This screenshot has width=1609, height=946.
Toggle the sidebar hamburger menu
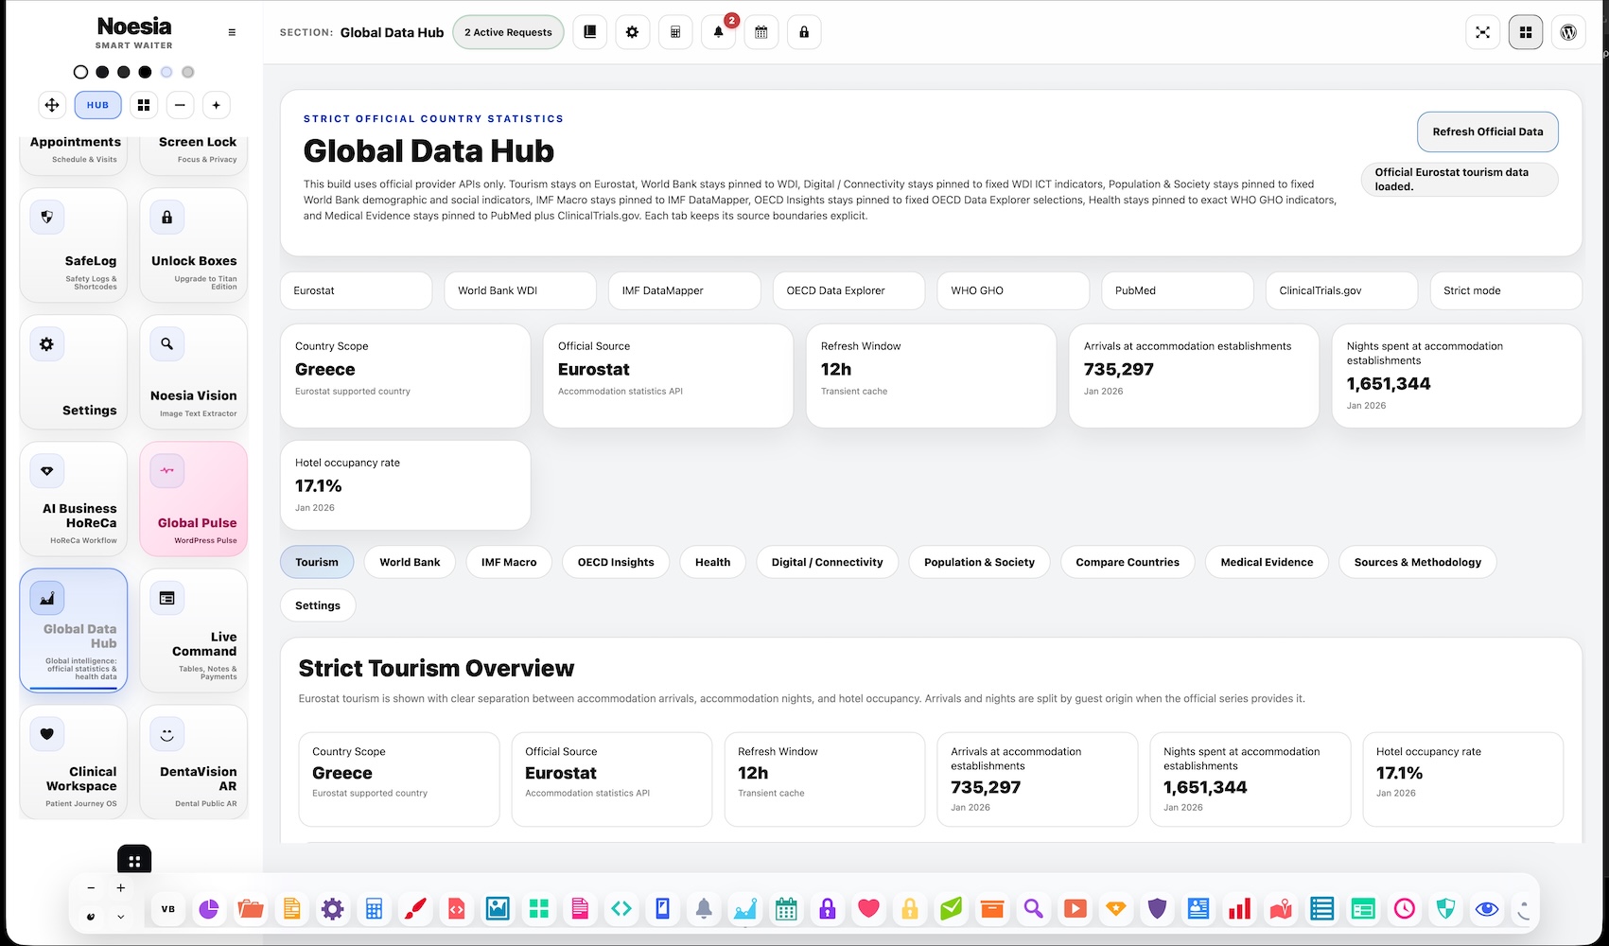tap(232, 32)
